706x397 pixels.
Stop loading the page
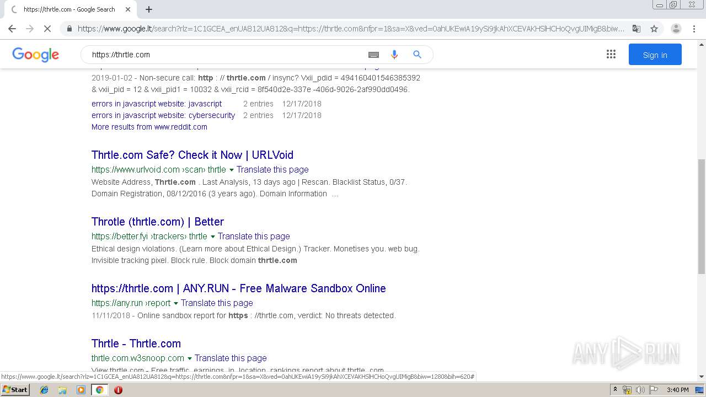pos(47,29)
